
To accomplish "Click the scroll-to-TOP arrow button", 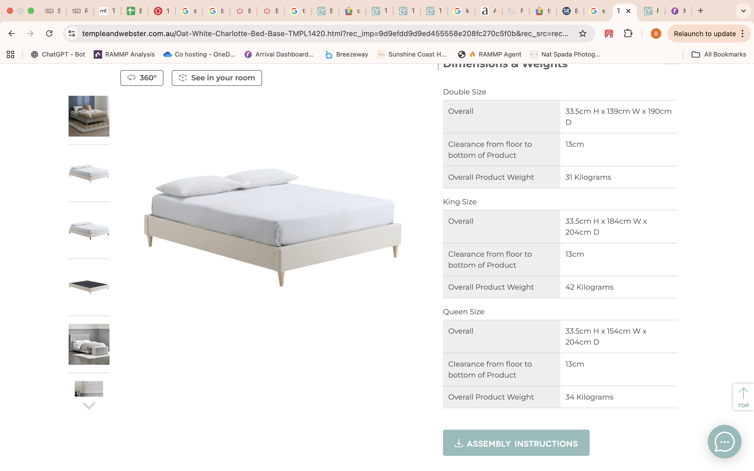I will (x=743, y=397).
